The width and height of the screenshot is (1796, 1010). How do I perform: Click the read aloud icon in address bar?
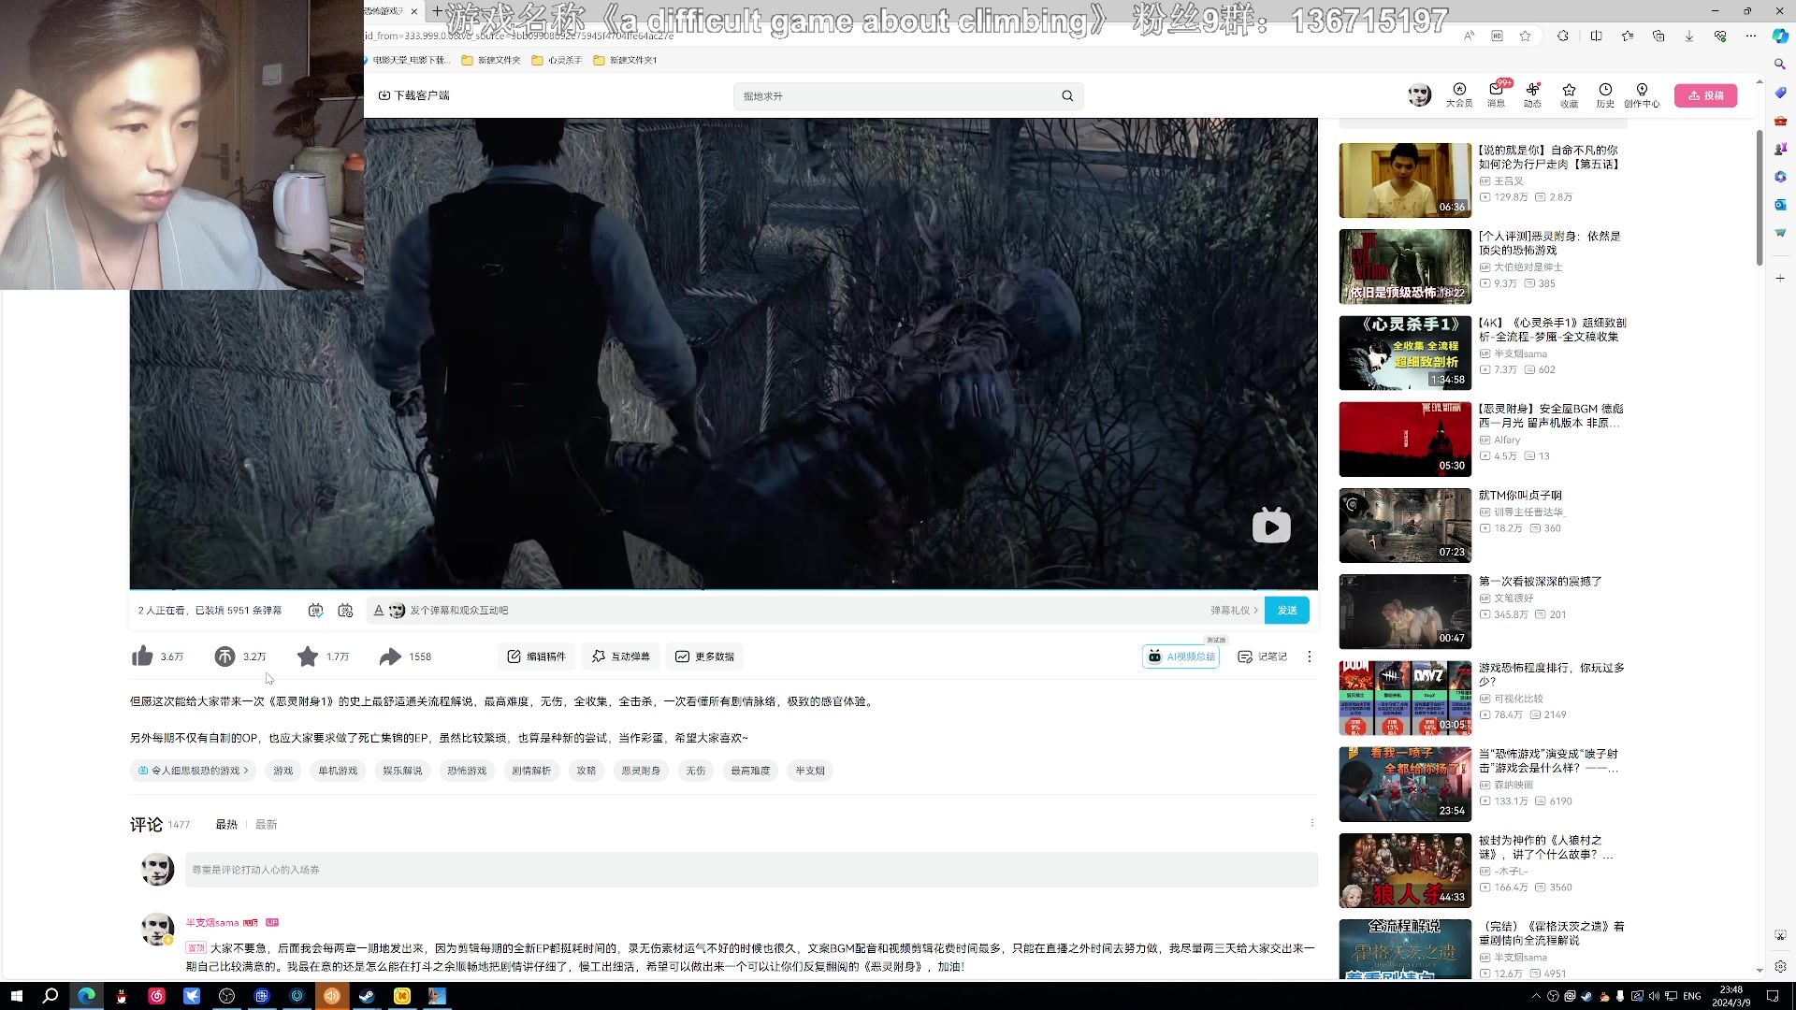tap(1469, 36)
